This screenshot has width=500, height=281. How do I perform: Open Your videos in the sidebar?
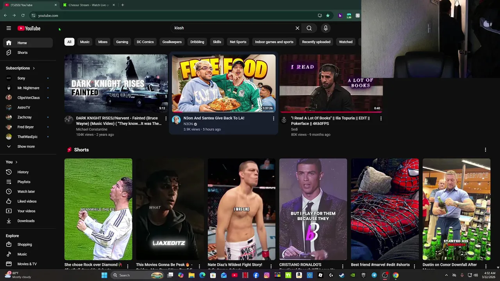tap(27, 211)
